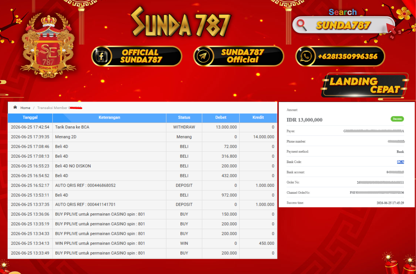Click the WhatsApp phone icon

(x=306, y=56)
